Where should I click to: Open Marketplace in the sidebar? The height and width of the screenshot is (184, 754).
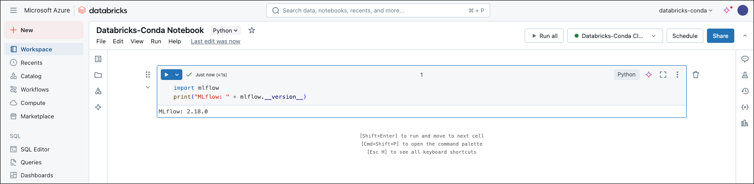click(44, 116)
